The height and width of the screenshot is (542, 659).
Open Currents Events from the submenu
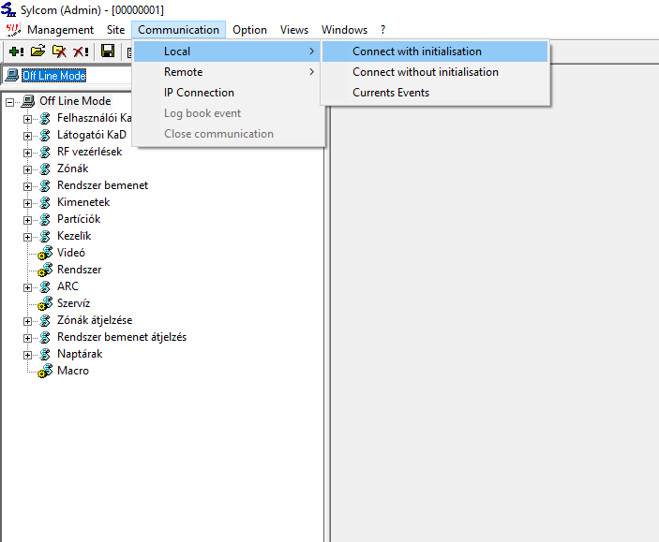(390, 93)
